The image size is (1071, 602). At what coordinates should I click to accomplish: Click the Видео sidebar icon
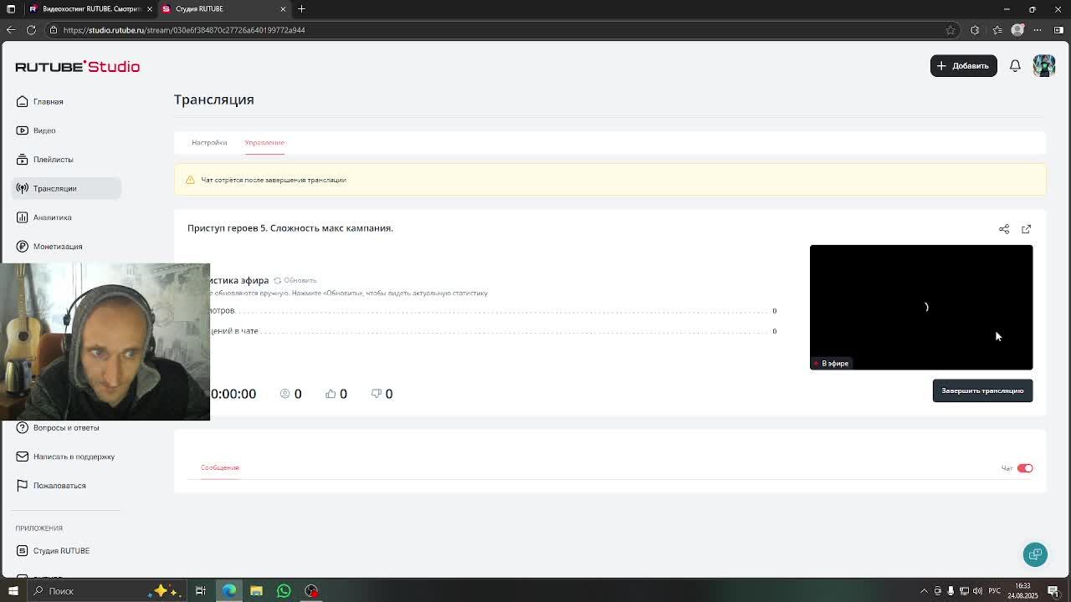click(23, 130)
